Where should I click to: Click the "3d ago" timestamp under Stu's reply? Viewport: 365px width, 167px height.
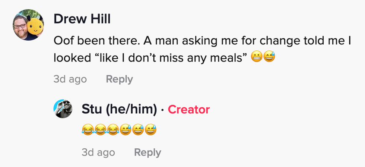pyautogui.click(x=98, y=152)
